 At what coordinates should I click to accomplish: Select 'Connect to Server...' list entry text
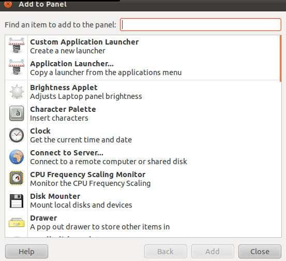(67, 153)
